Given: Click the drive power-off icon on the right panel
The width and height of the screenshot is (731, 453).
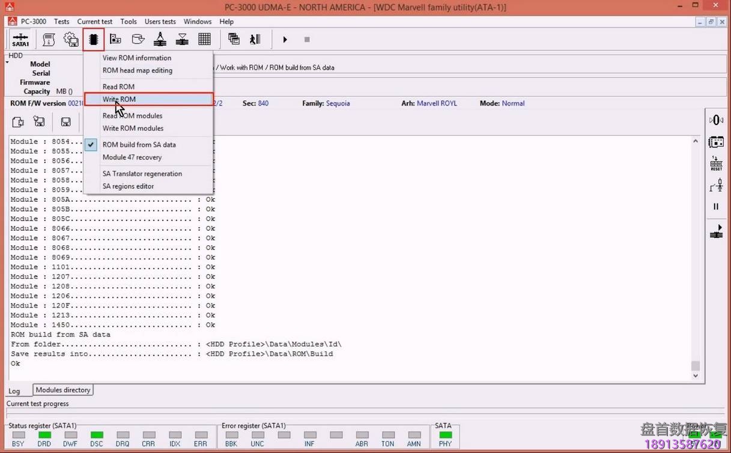Looking at the screenshot, I should point(716,120).
